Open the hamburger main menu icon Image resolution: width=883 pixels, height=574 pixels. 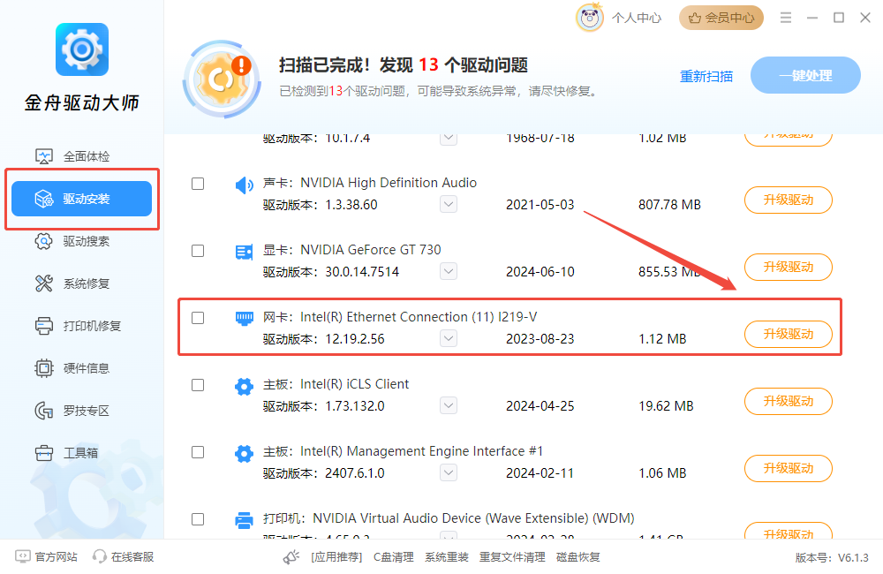click(x=786, y=18)
